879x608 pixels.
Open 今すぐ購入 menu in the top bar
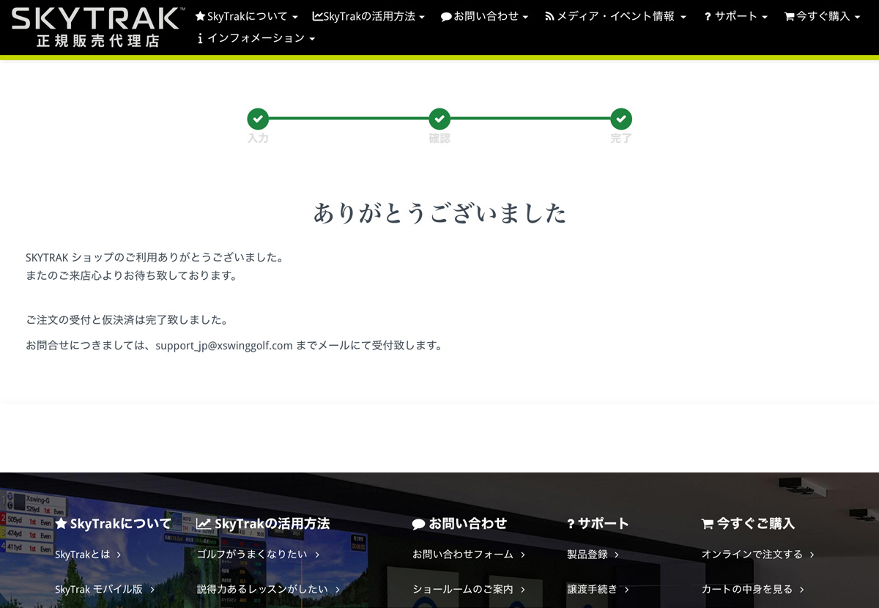click(822, 16)
